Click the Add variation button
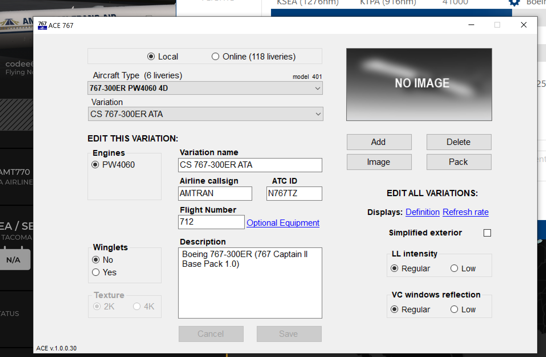This screenshot has width=546, height=357. point(379,142)
